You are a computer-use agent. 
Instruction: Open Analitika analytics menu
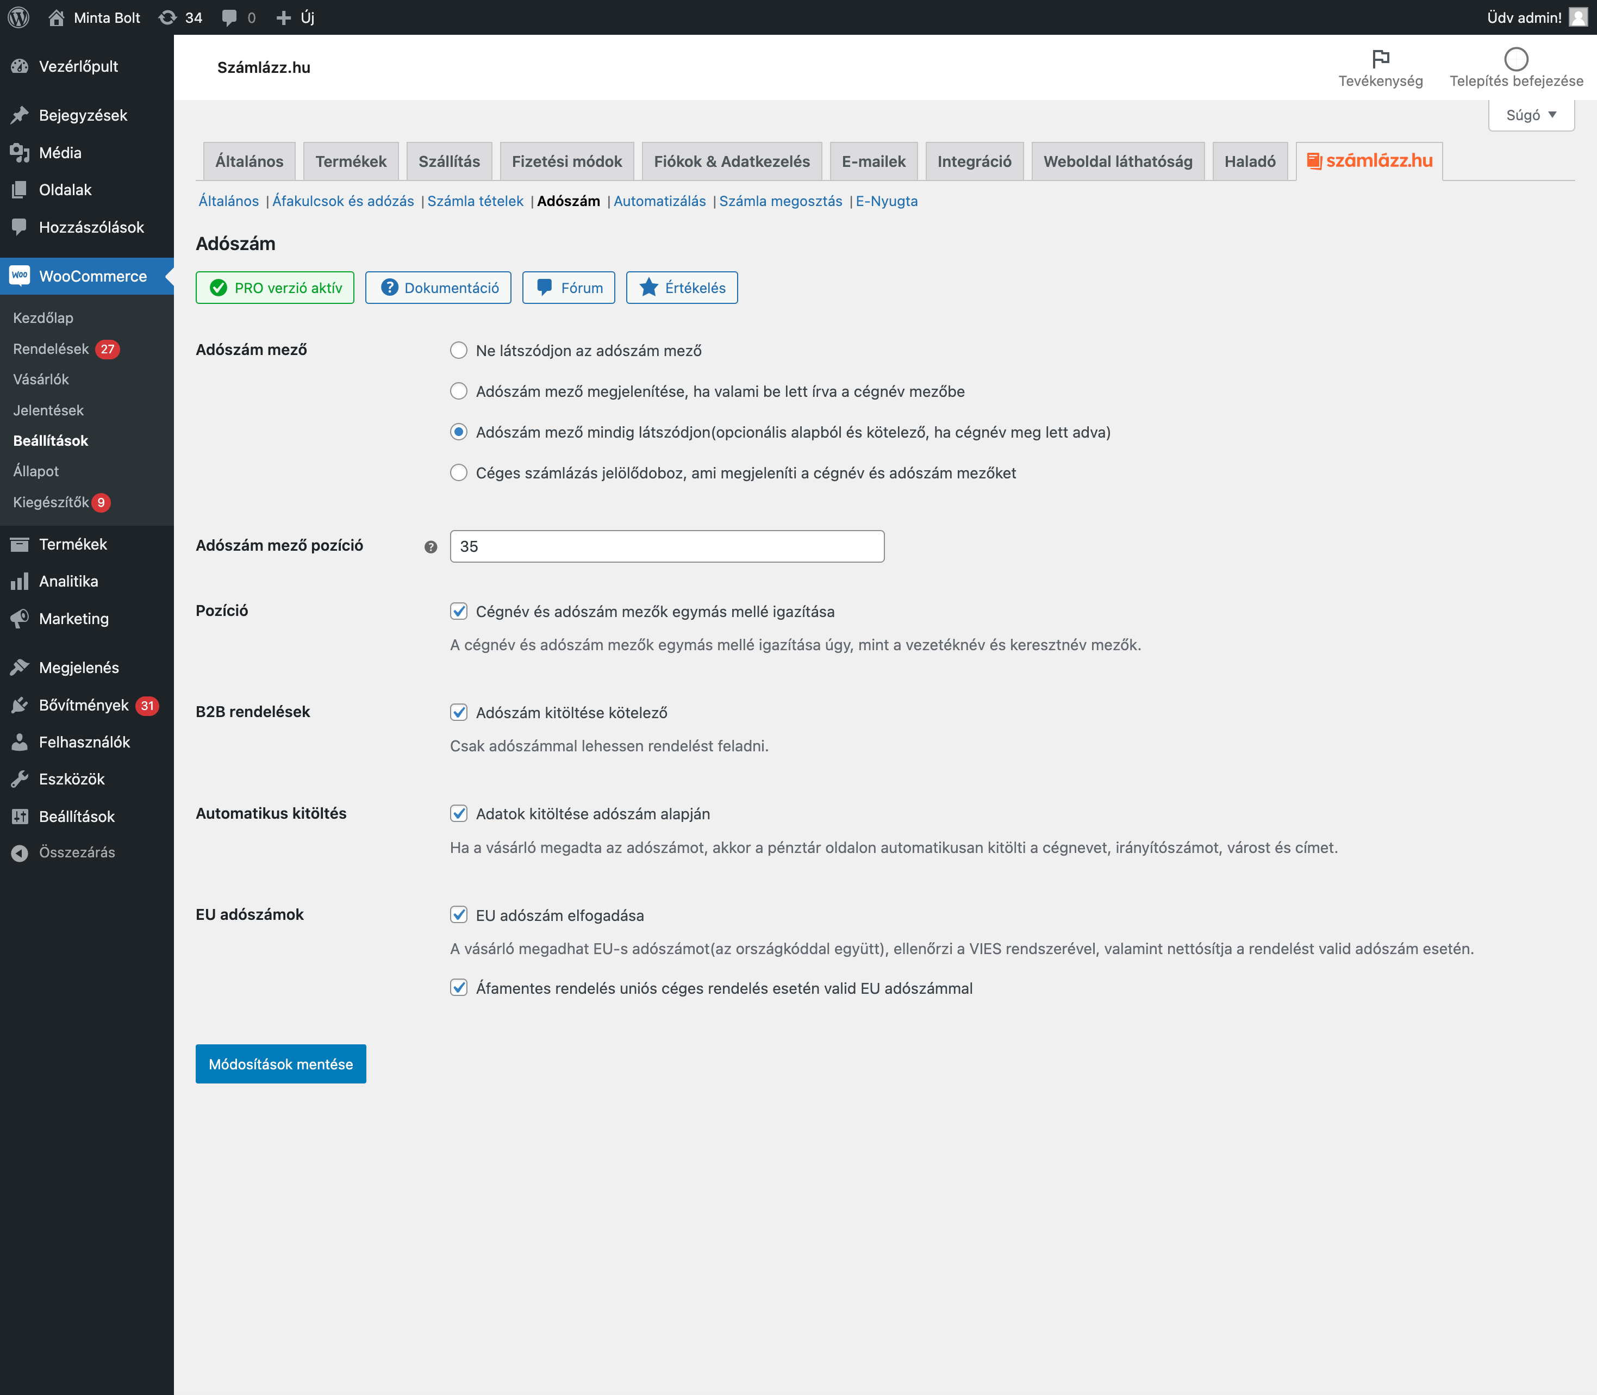87,582
